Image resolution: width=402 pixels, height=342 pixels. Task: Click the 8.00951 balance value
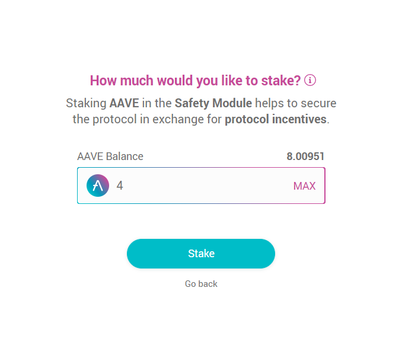coord(305,156)
